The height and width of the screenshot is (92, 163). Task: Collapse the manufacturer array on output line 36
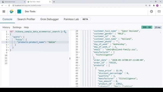click(x=79, y=52)
